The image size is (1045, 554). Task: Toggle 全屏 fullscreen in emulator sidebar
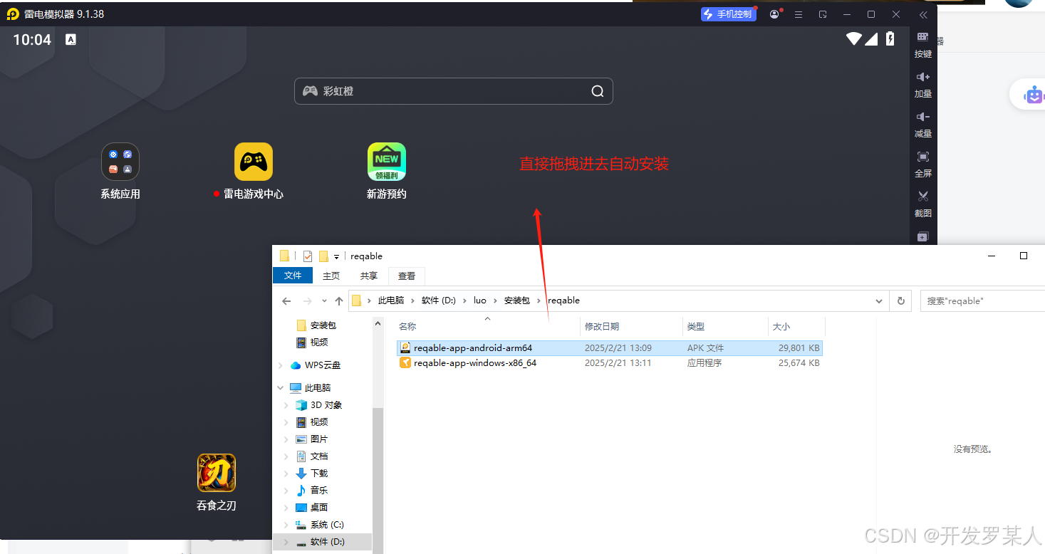coord(923,164)
